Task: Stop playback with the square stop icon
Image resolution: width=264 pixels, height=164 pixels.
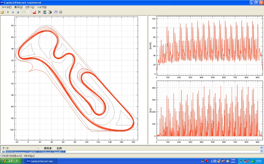Action: (18, 12)
